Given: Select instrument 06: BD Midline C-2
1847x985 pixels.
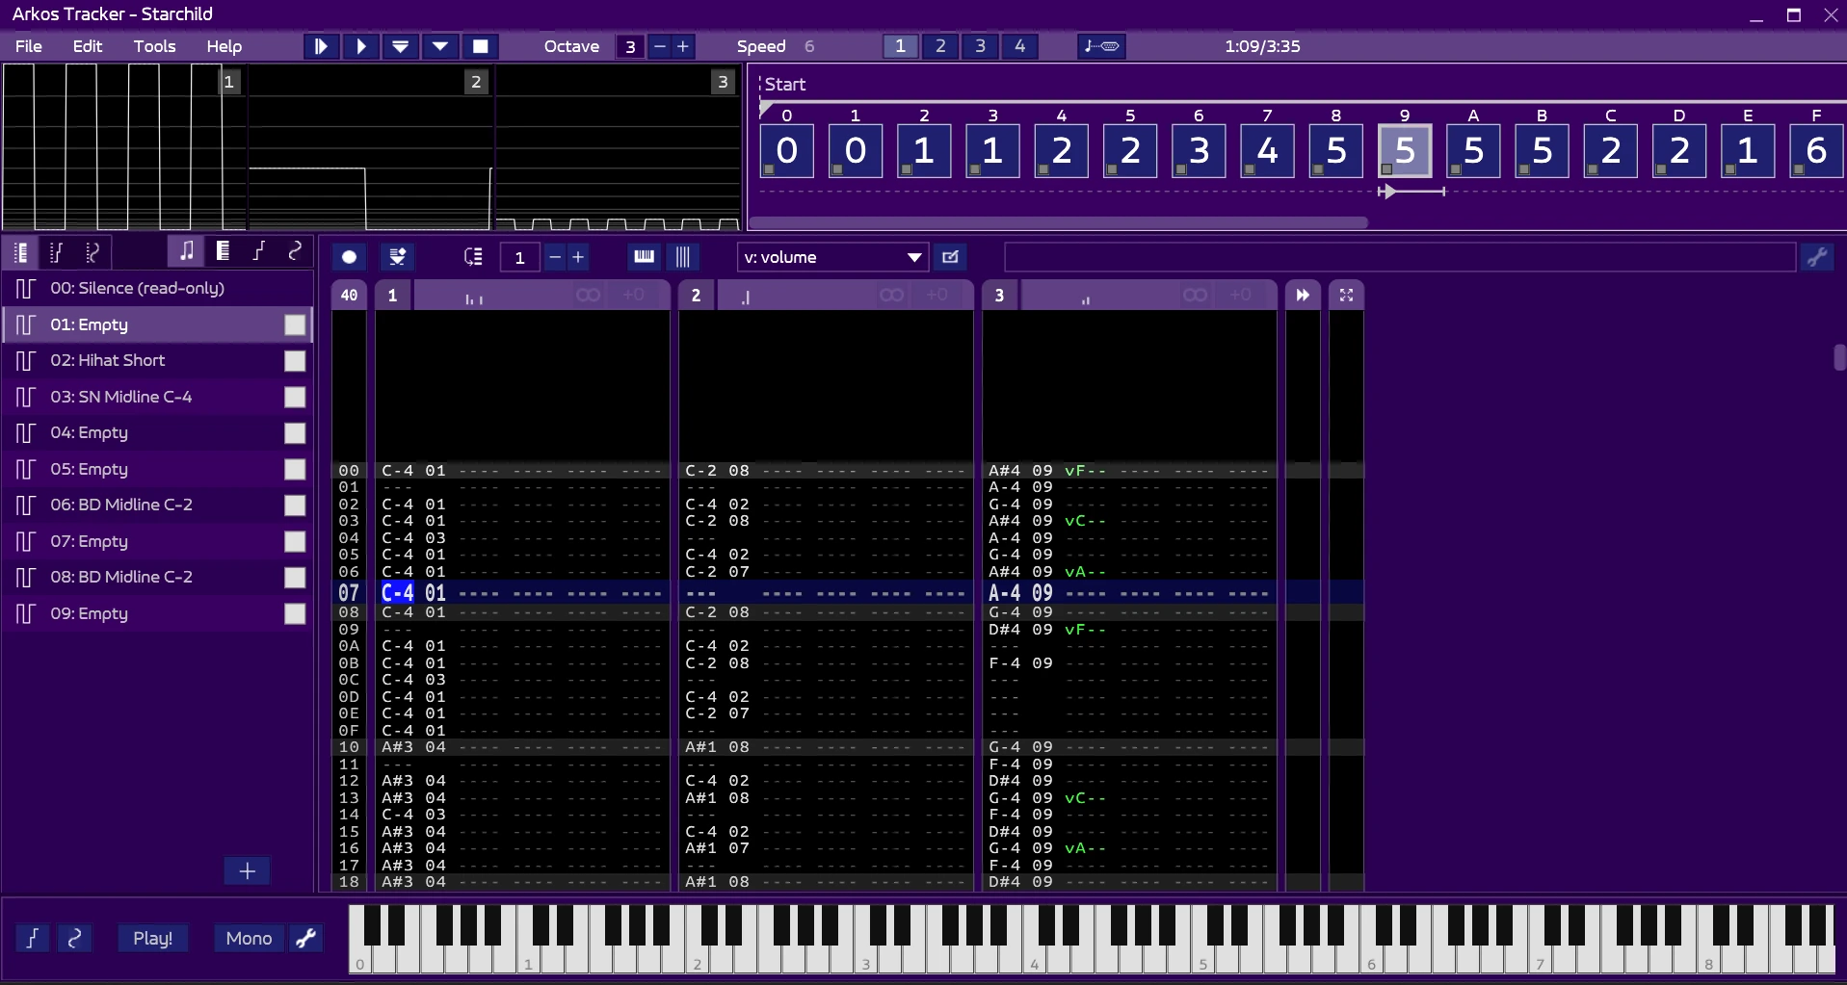Looking at the screenshot, I should click(121, 505).
